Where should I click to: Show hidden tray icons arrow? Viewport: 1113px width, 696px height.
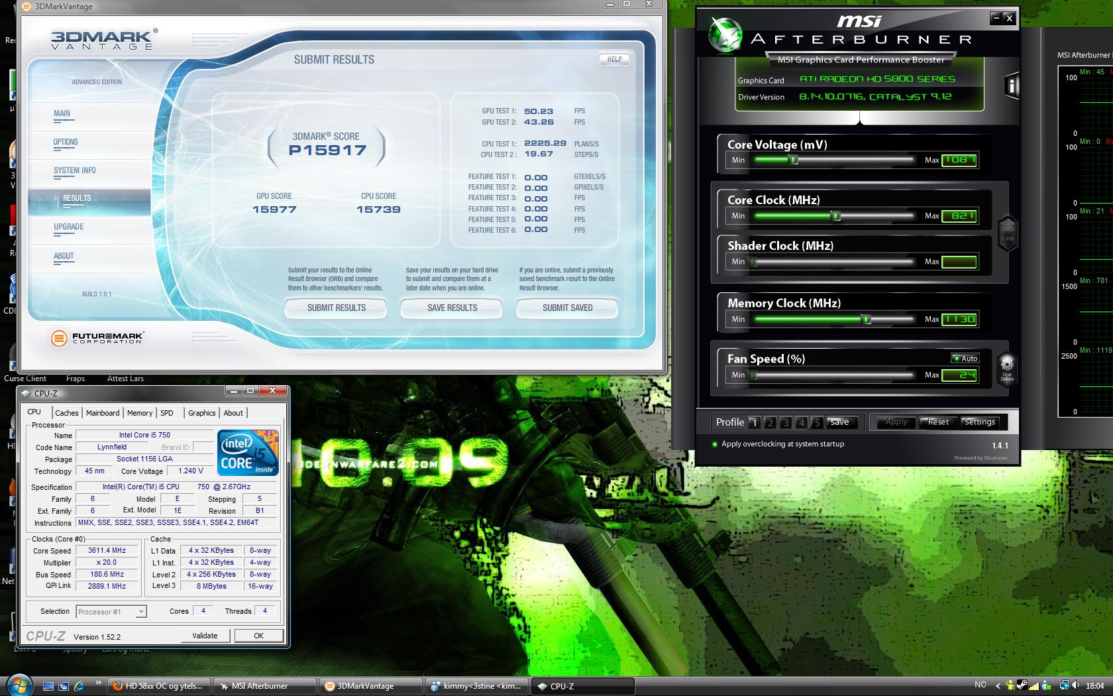pos(998,685)
